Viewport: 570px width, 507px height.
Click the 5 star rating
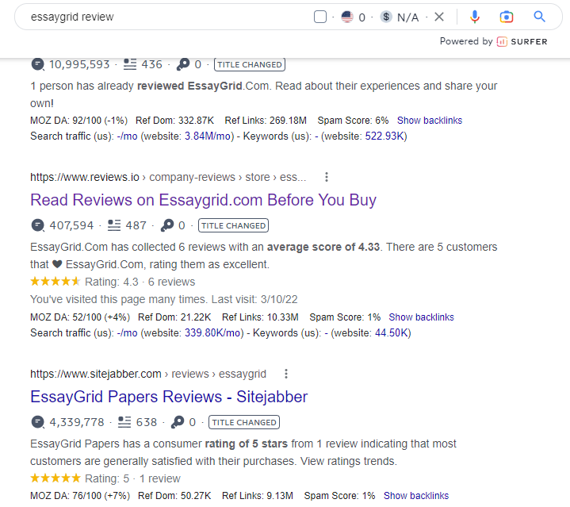55,478
